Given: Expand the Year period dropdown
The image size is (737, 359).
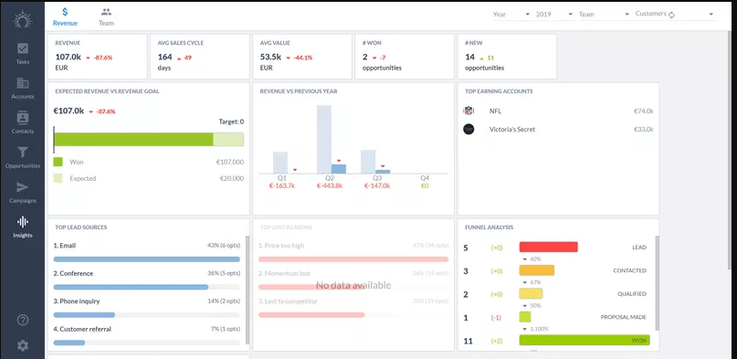Looking at the screenshot, I should 511,14.
